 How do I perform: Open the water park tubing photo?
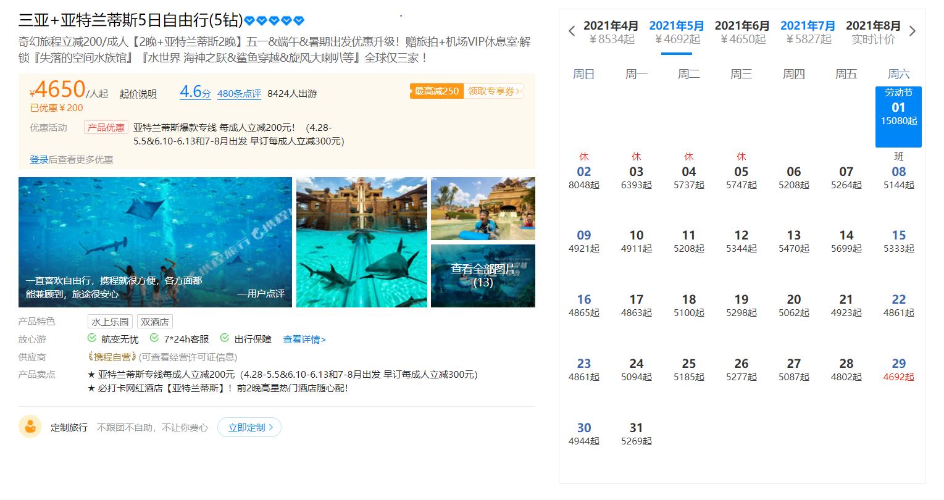click(x=483, y=209)
